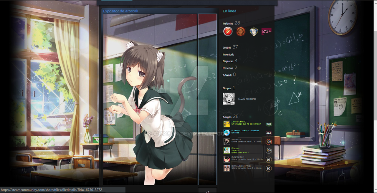The width and height of the screenshot is (377, 193).
Task: Click the level 105 hexagon badge
Action: [268, 151]
